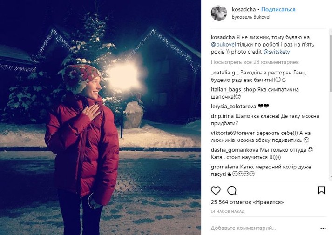332x235 pixels.
Task: Open dasha_gomankova commenter profile
Action: pyautogui.click(x=235, y=150)
